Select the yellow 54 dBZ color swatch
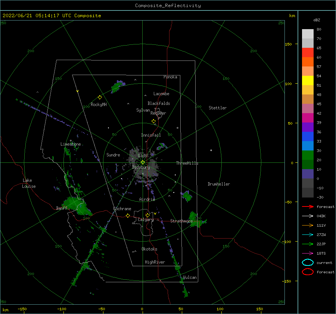The height and width of the screenshot is (314, 336). tap(308, 81)
